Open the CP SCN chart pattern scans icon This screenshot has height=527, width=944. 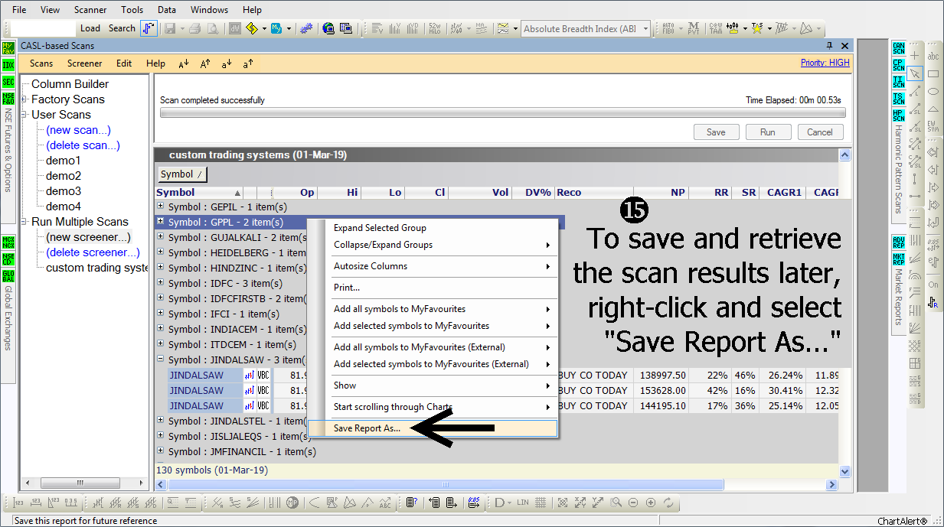click(x=899, y=65)
